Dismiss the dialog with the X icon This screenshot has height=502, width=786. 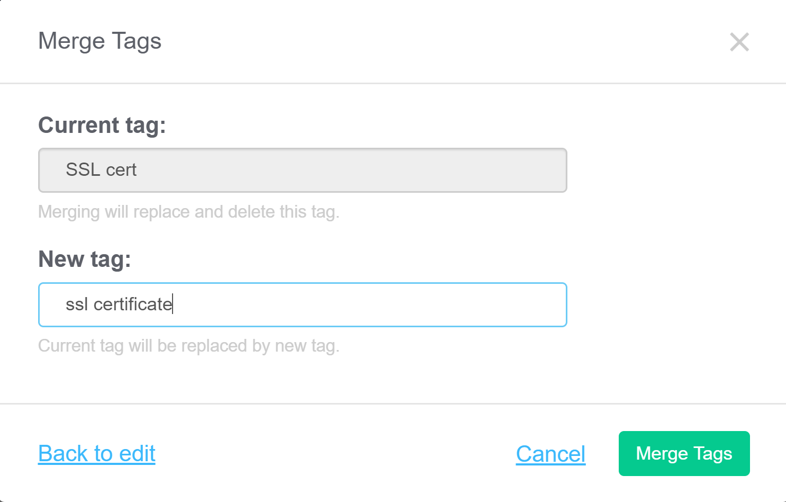(x=739, y=42)
